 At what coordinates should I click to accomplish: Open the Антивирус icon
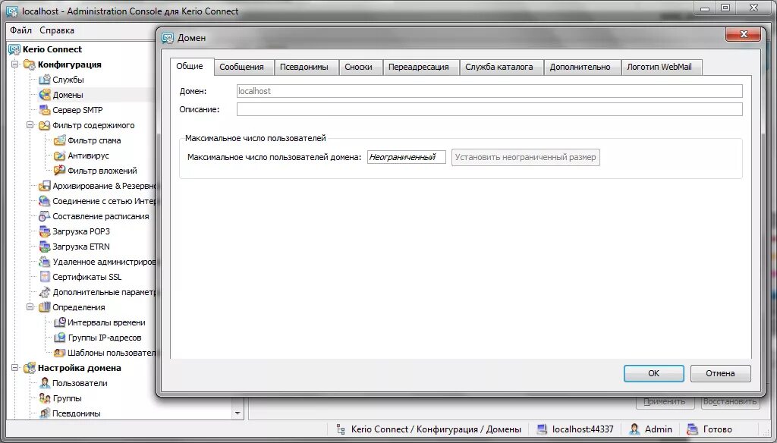pos(59,156)
